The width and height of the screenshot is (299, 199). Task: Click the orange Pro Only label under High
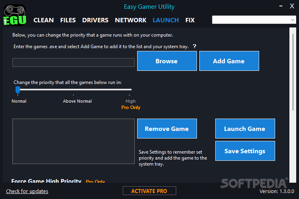(131, 107)
